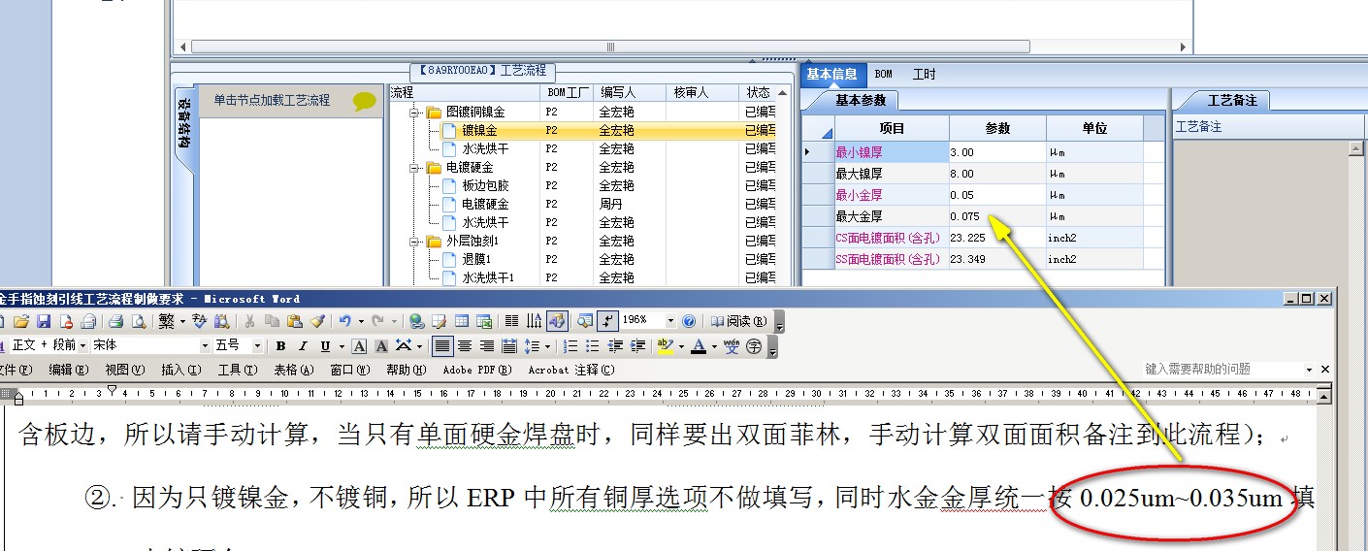Apply distributed alignment
The width and height of the screenshot is (1368, 551).
click(509, 346)
